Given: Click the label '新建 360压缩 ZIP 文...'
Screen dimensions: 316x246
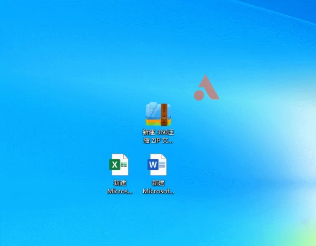Looking at the screenshot, I should coord(158,136).
